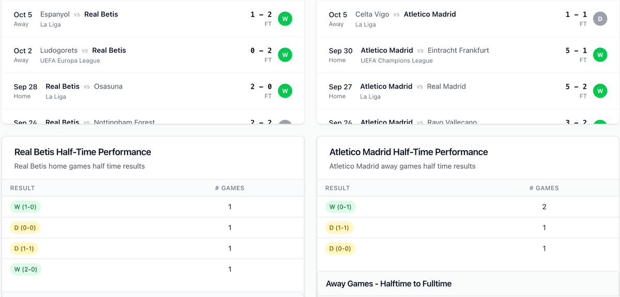Click D (0-0) pill in Real Betis table
This screenshot has height=297, width=620.
[25, 228]
